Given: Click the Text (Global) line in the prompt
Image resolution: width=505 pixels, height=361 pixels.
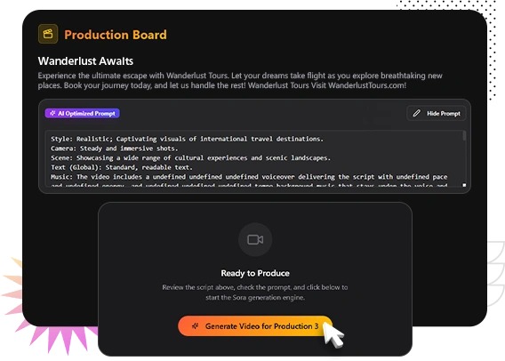Looking at the screenshot, I should (122, 167).
